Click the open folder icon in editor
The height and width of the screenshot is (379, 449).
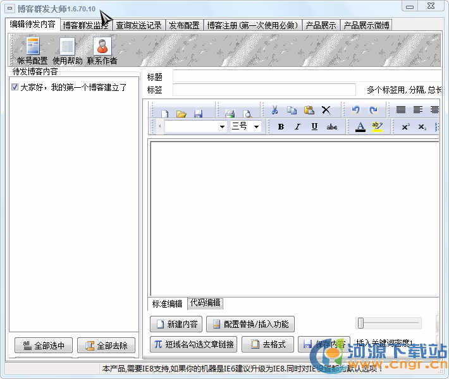coord(181,114)
